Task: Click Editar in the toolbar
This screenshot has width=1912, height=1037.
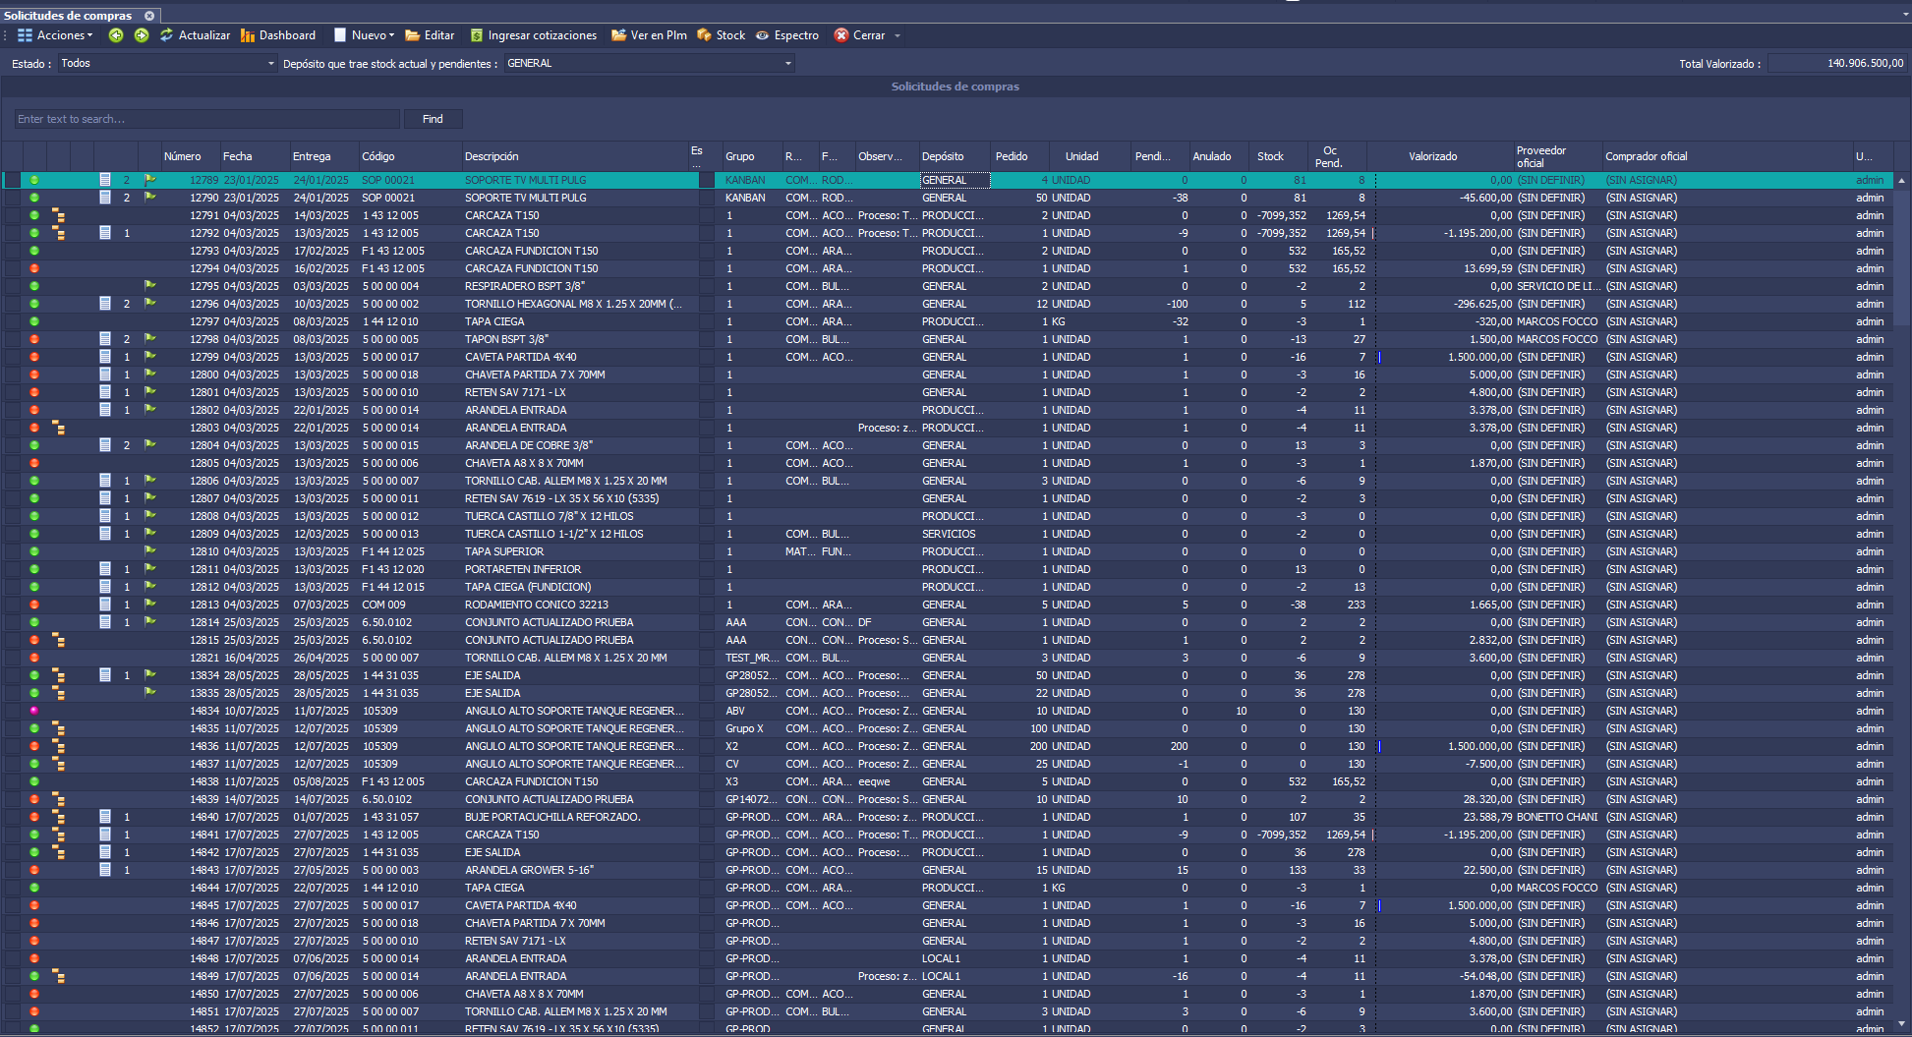Action: pos(430,35)
